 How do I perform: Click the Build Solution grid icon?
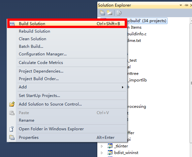coord(12,23)
